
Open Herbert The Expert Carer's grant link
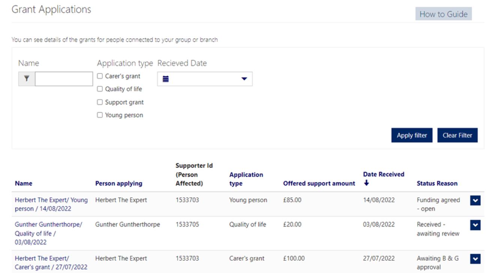51,263
